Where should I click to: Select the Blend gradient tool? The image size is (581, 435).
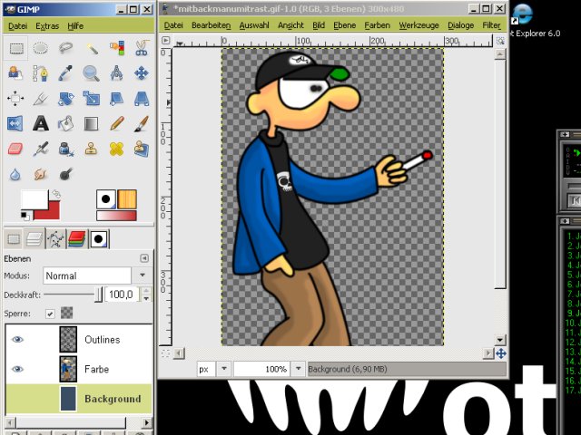[91, 123]
